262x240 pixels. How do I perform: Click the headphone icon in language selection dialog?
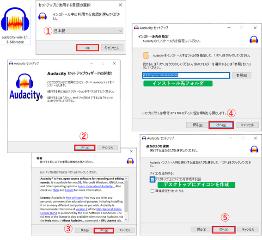43,16
